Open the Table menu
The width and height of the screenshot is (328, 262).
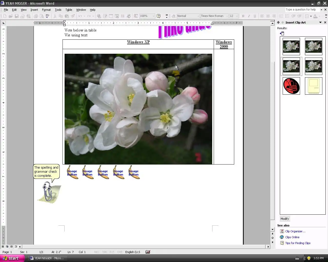pos(69,10)
